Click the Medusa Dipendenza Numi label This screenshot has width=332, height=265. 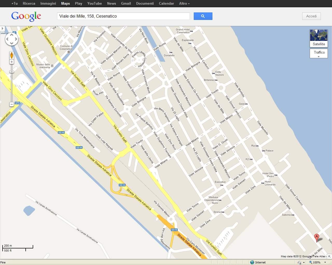click(211, 200)
